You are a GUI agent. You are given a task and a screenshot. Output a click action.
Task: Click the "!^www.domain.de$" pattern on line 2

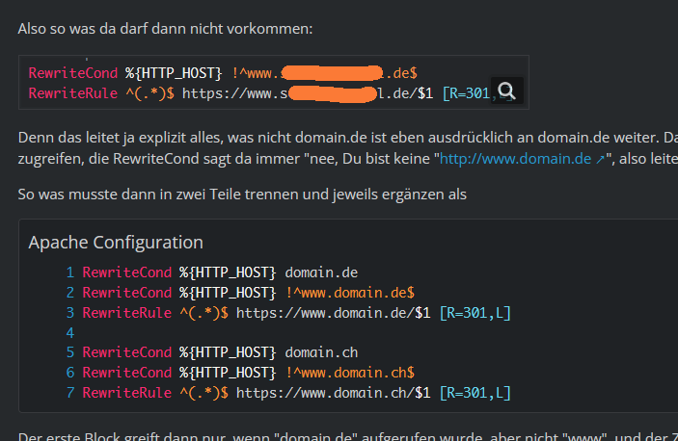pyautogui.click(x=350, y=293)
